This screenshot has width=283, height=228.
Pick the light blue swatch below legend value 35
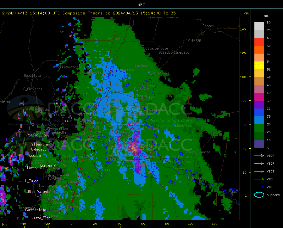click(x=259, y=120)
